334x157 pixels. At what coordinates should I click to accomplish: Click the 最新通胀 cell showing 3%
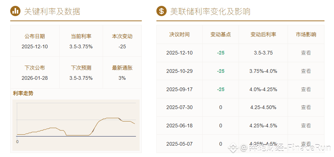coord(122,72)
